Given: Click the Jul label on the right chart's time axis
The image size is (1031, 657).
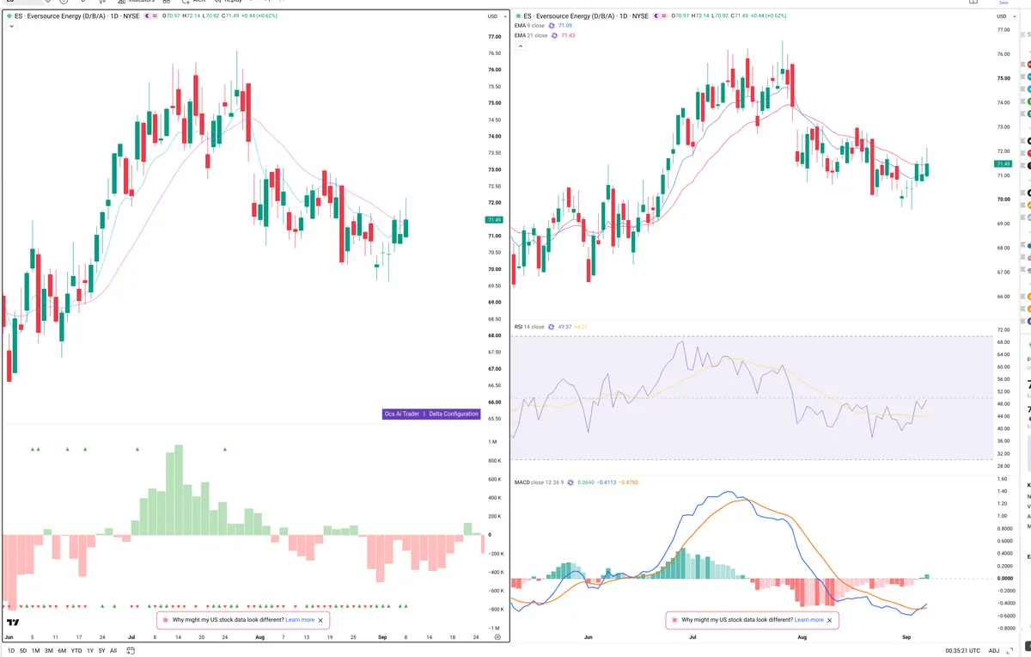Looking at the screenshot, I should point(692,637).
